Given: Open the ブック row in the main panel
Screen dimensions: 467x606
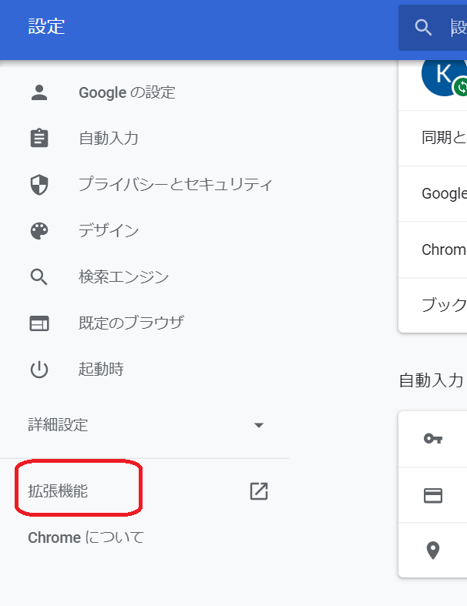Looking at the screenshot, I should point(432,305).
